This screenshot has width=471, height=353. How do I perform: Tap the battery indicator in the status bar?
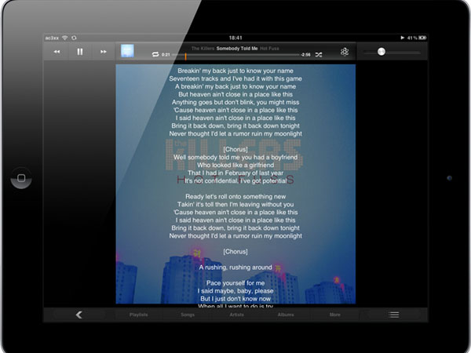pyautogui.click(x=422, y=38)
